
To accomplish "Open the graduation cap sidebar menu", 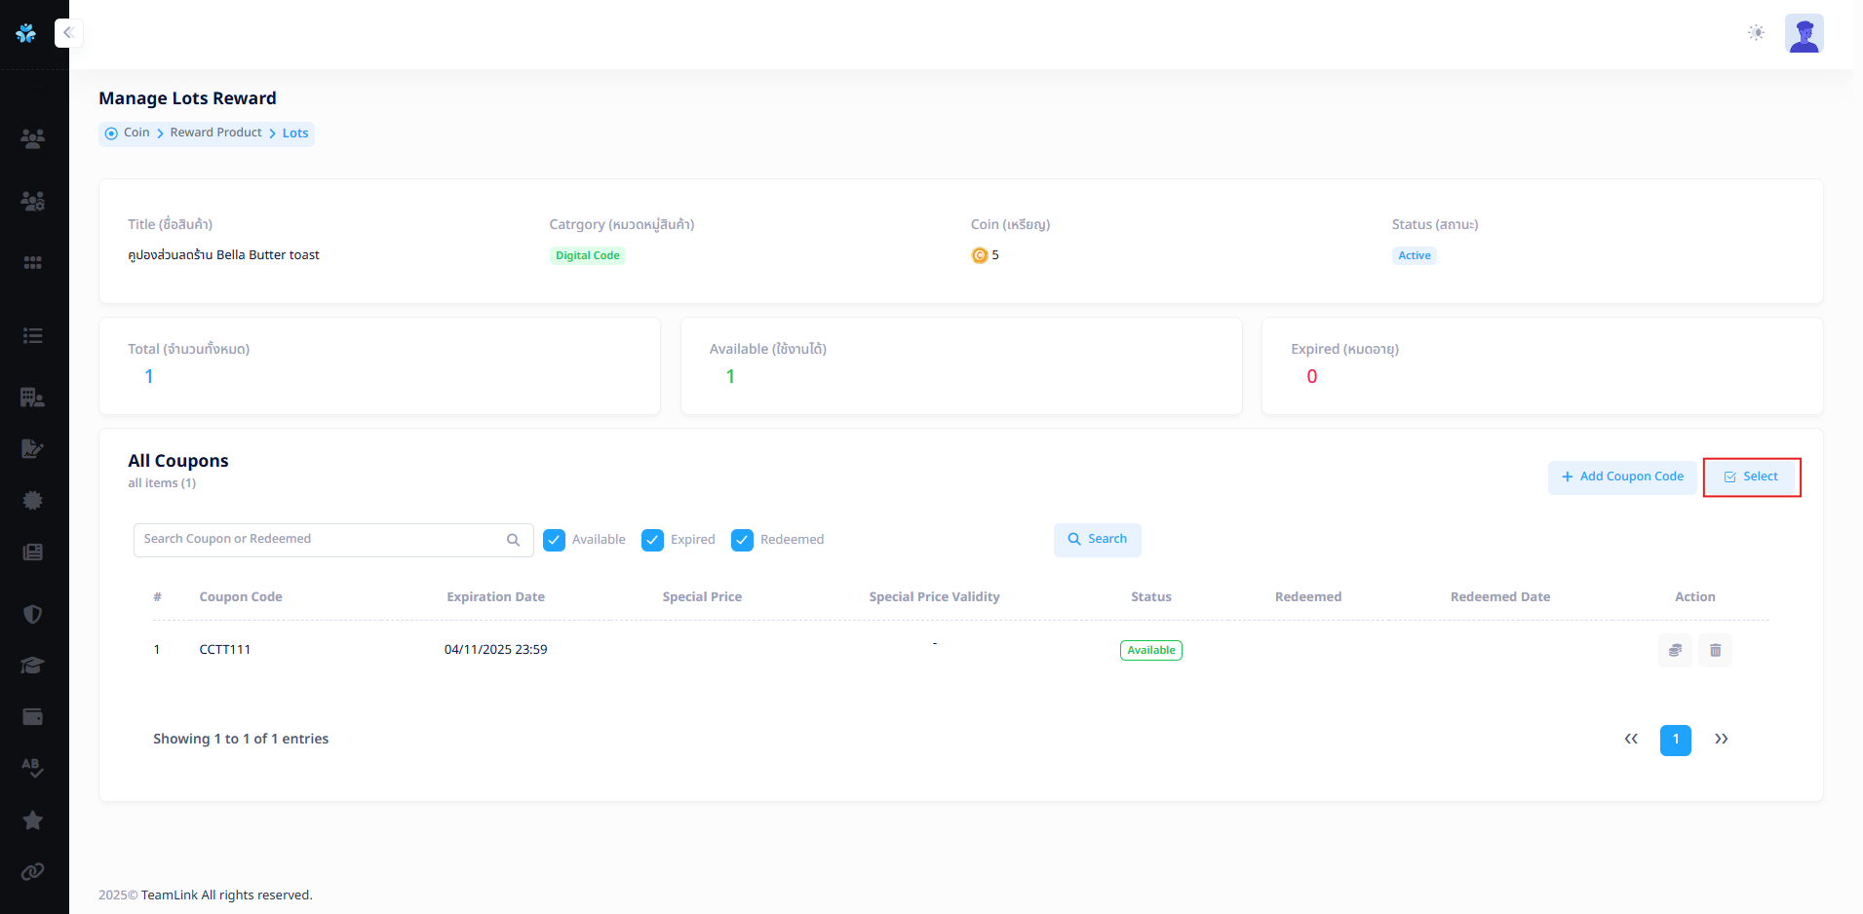I will coord(32,666).
